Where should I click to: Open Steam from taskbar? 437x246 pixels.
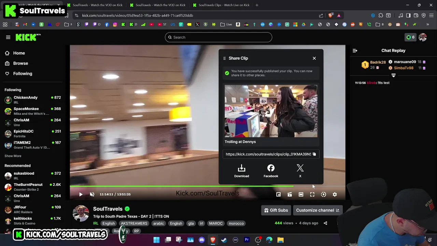pyautogui.click(x=224, y=240)
